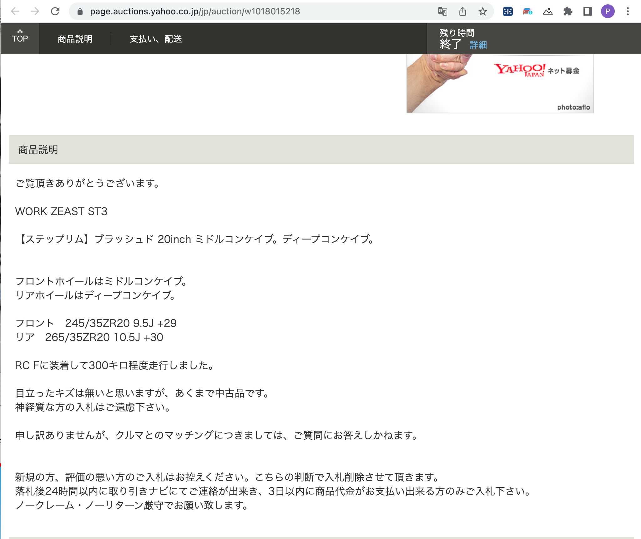Click the フロント 245/35ZR20 9.5J +29 line

click(x=96, y=323)
